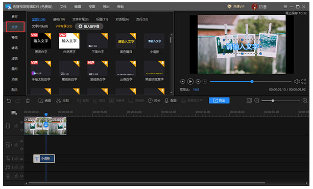Select the 流行(52) category
This screenshot has width=313, height=189.
[142, 19]
